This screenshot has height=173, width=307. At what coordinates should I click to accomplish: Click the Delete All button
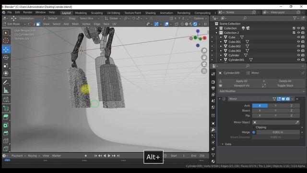[x=285, y=81]
